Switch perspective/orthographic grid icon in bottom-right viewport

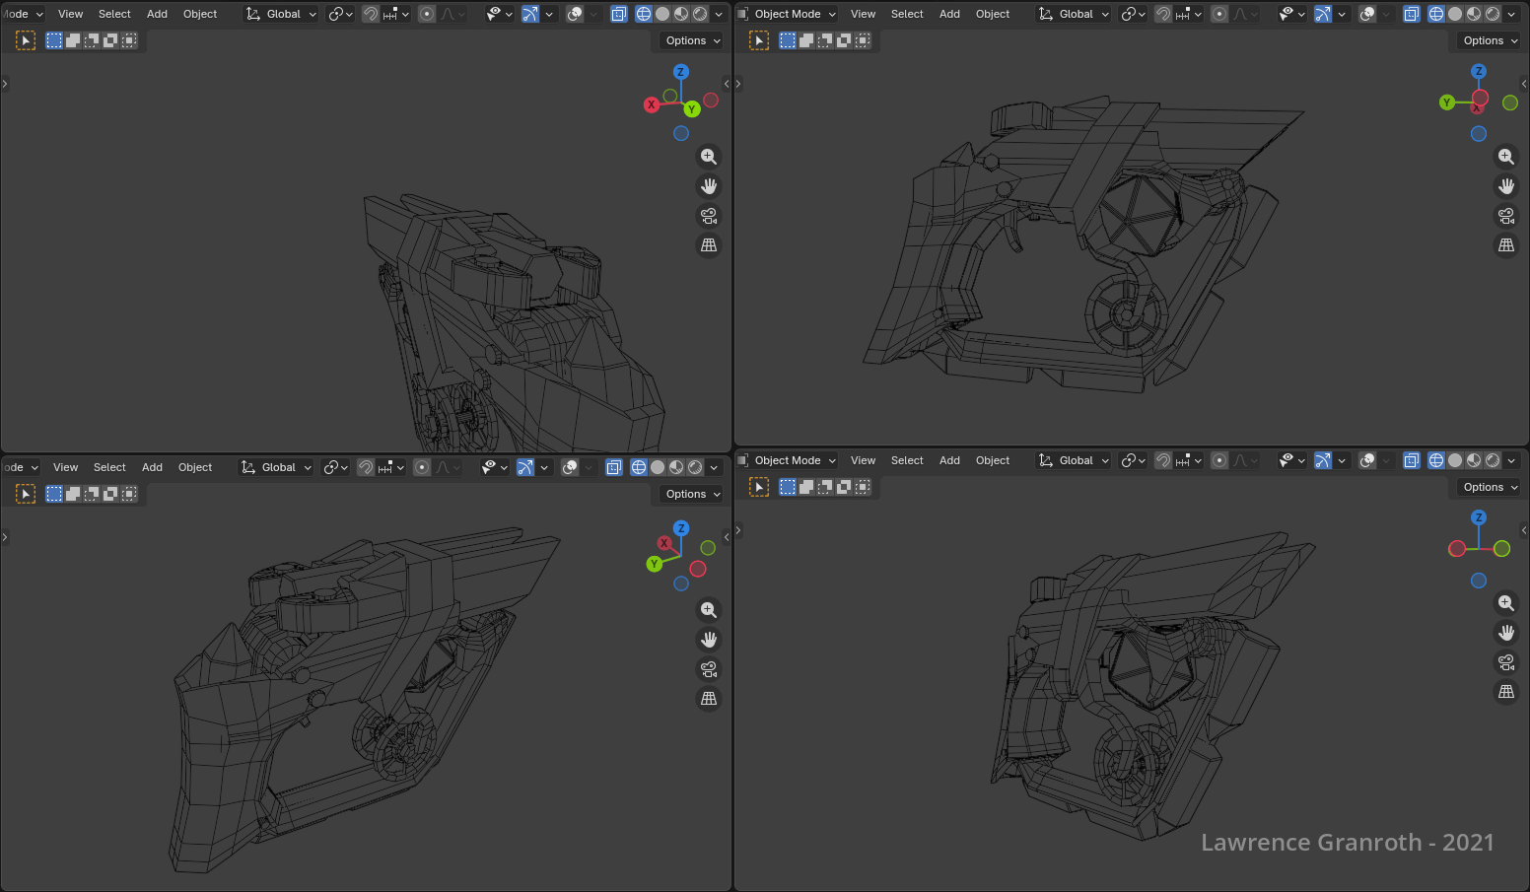[1505, 692]
